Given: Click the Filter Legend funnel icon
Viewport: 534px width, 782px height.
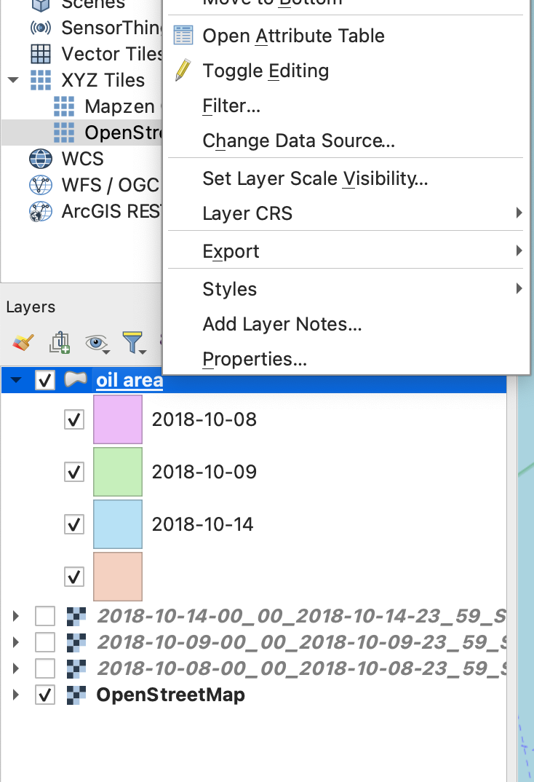Looking at the screenshot, I should tap(134, 342).
